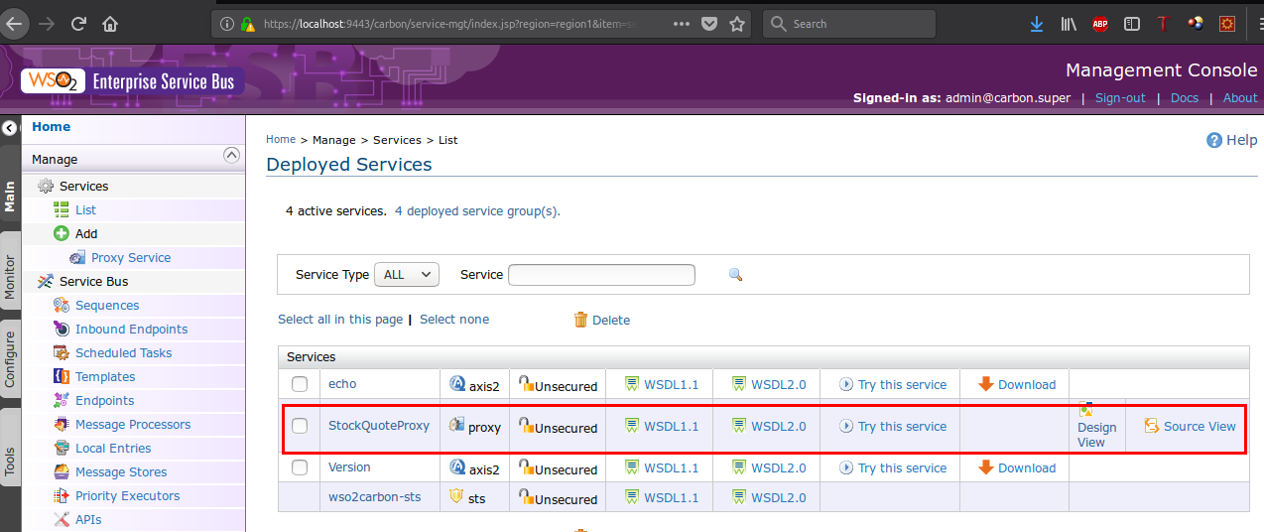
Task: Reload the page with the refresh icon
Action: pos(78,24)
